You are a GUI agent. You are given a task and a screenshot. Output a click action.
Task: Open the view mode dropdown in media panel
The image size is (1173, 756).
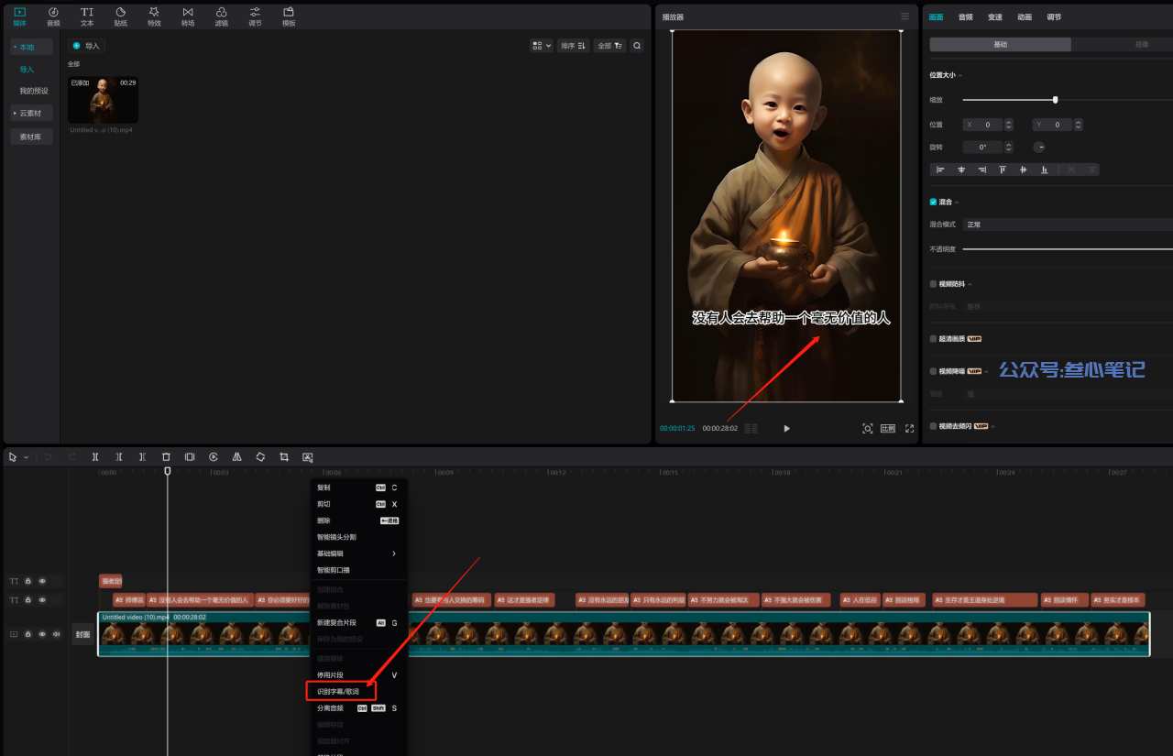[x=541, y=45]
